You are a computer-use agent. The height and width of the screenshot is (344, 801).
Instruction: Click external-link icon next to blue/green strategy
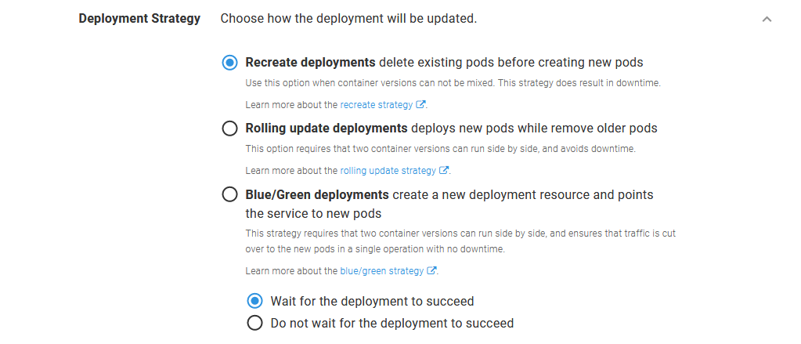[x=431, y=270]
